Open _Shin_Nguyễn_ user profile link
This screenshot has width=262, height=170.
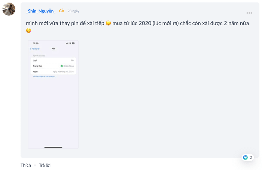coord(41,11)
